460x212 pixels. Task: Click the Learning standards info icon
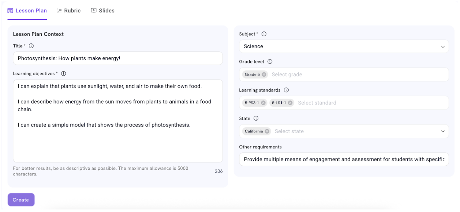(x=287, y=90)
